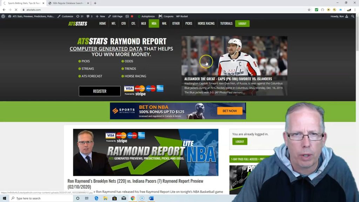Image resolution: width=359 pixels, height=202 pixels.
Task: Open the ATS Stats site name admin menu
Action: tap(31, 16)
